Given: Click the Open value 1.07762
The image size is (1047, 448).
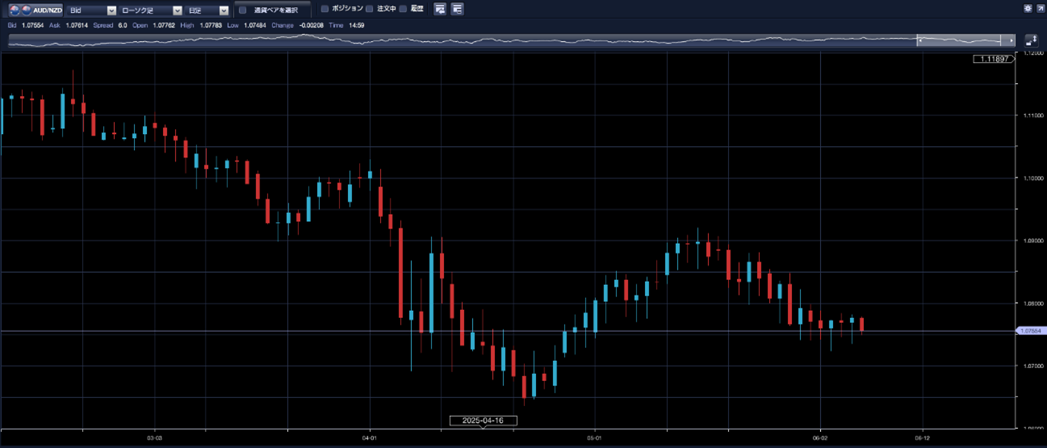Looking at the screenshot, I should click(164, 25).
